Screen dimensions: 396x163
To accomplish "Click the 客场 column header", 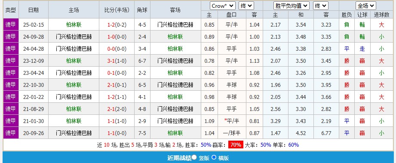I will (x=175, y=10).
